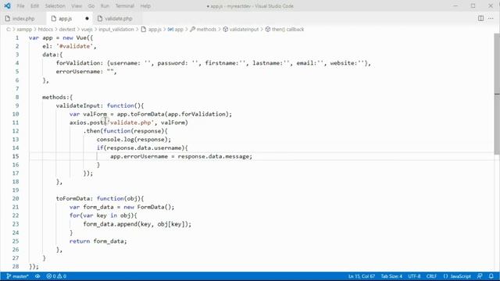
Task: Click 'errorUsername' on line 5
Action: tap(78, 72)
